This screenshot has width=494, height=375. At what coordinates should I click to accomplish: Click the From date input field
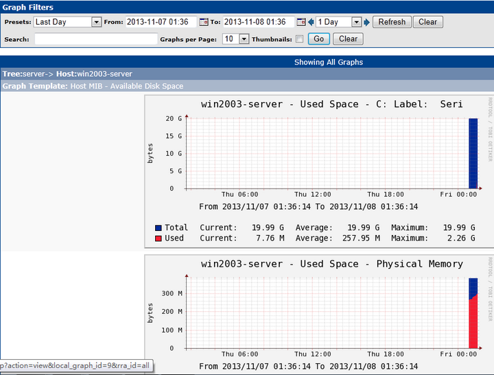(x=161, y=22)
